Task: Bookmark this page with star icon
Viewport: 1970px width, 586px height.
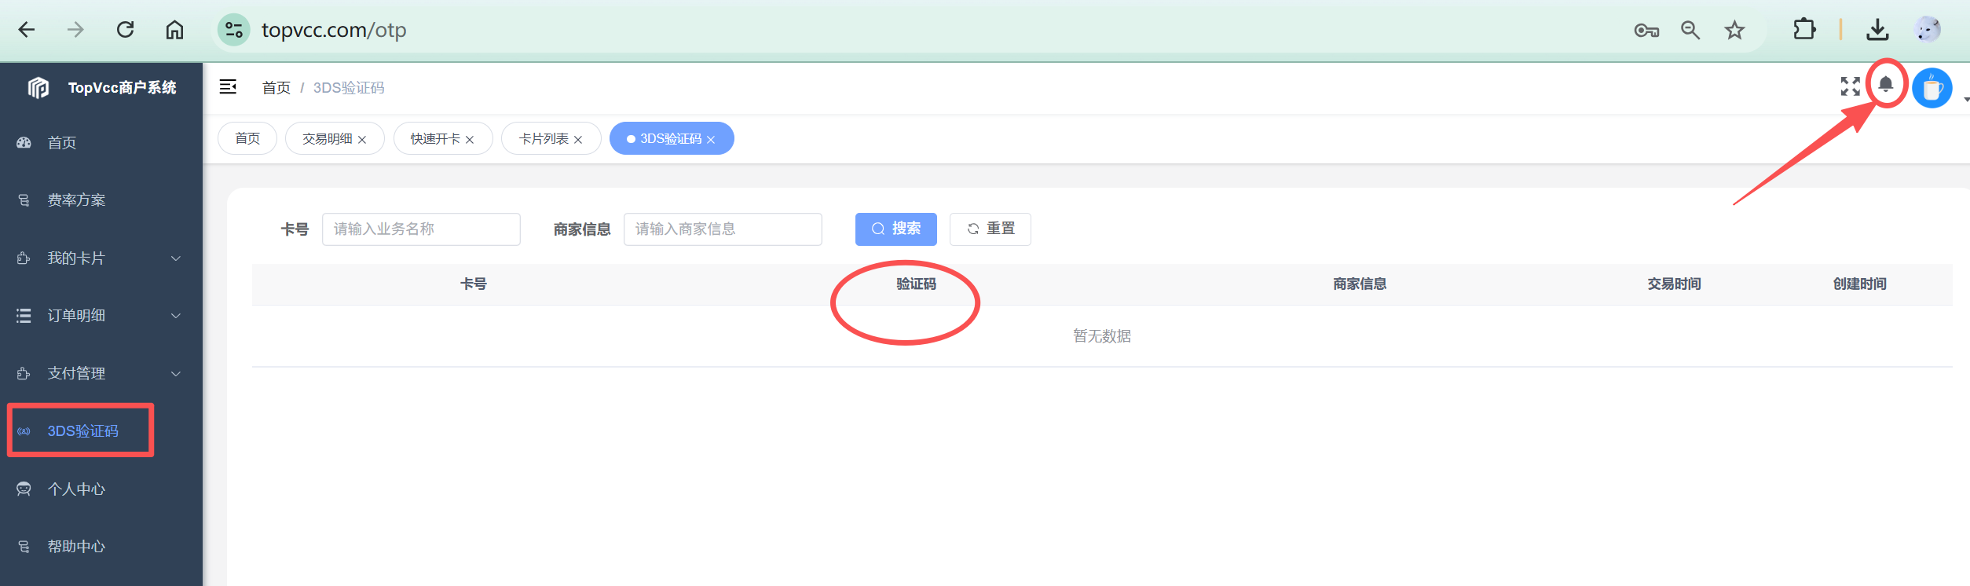Action: point(1734,31)
